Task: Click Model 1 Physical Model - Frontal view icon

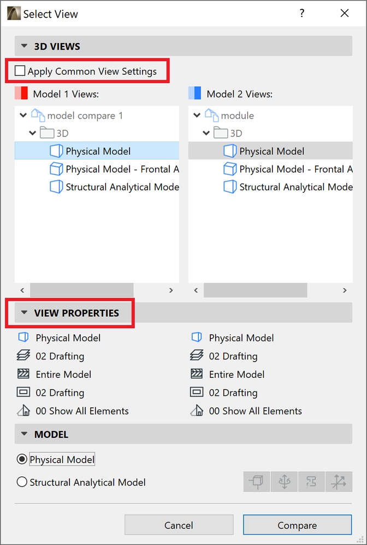Action: tap(56, 169)
